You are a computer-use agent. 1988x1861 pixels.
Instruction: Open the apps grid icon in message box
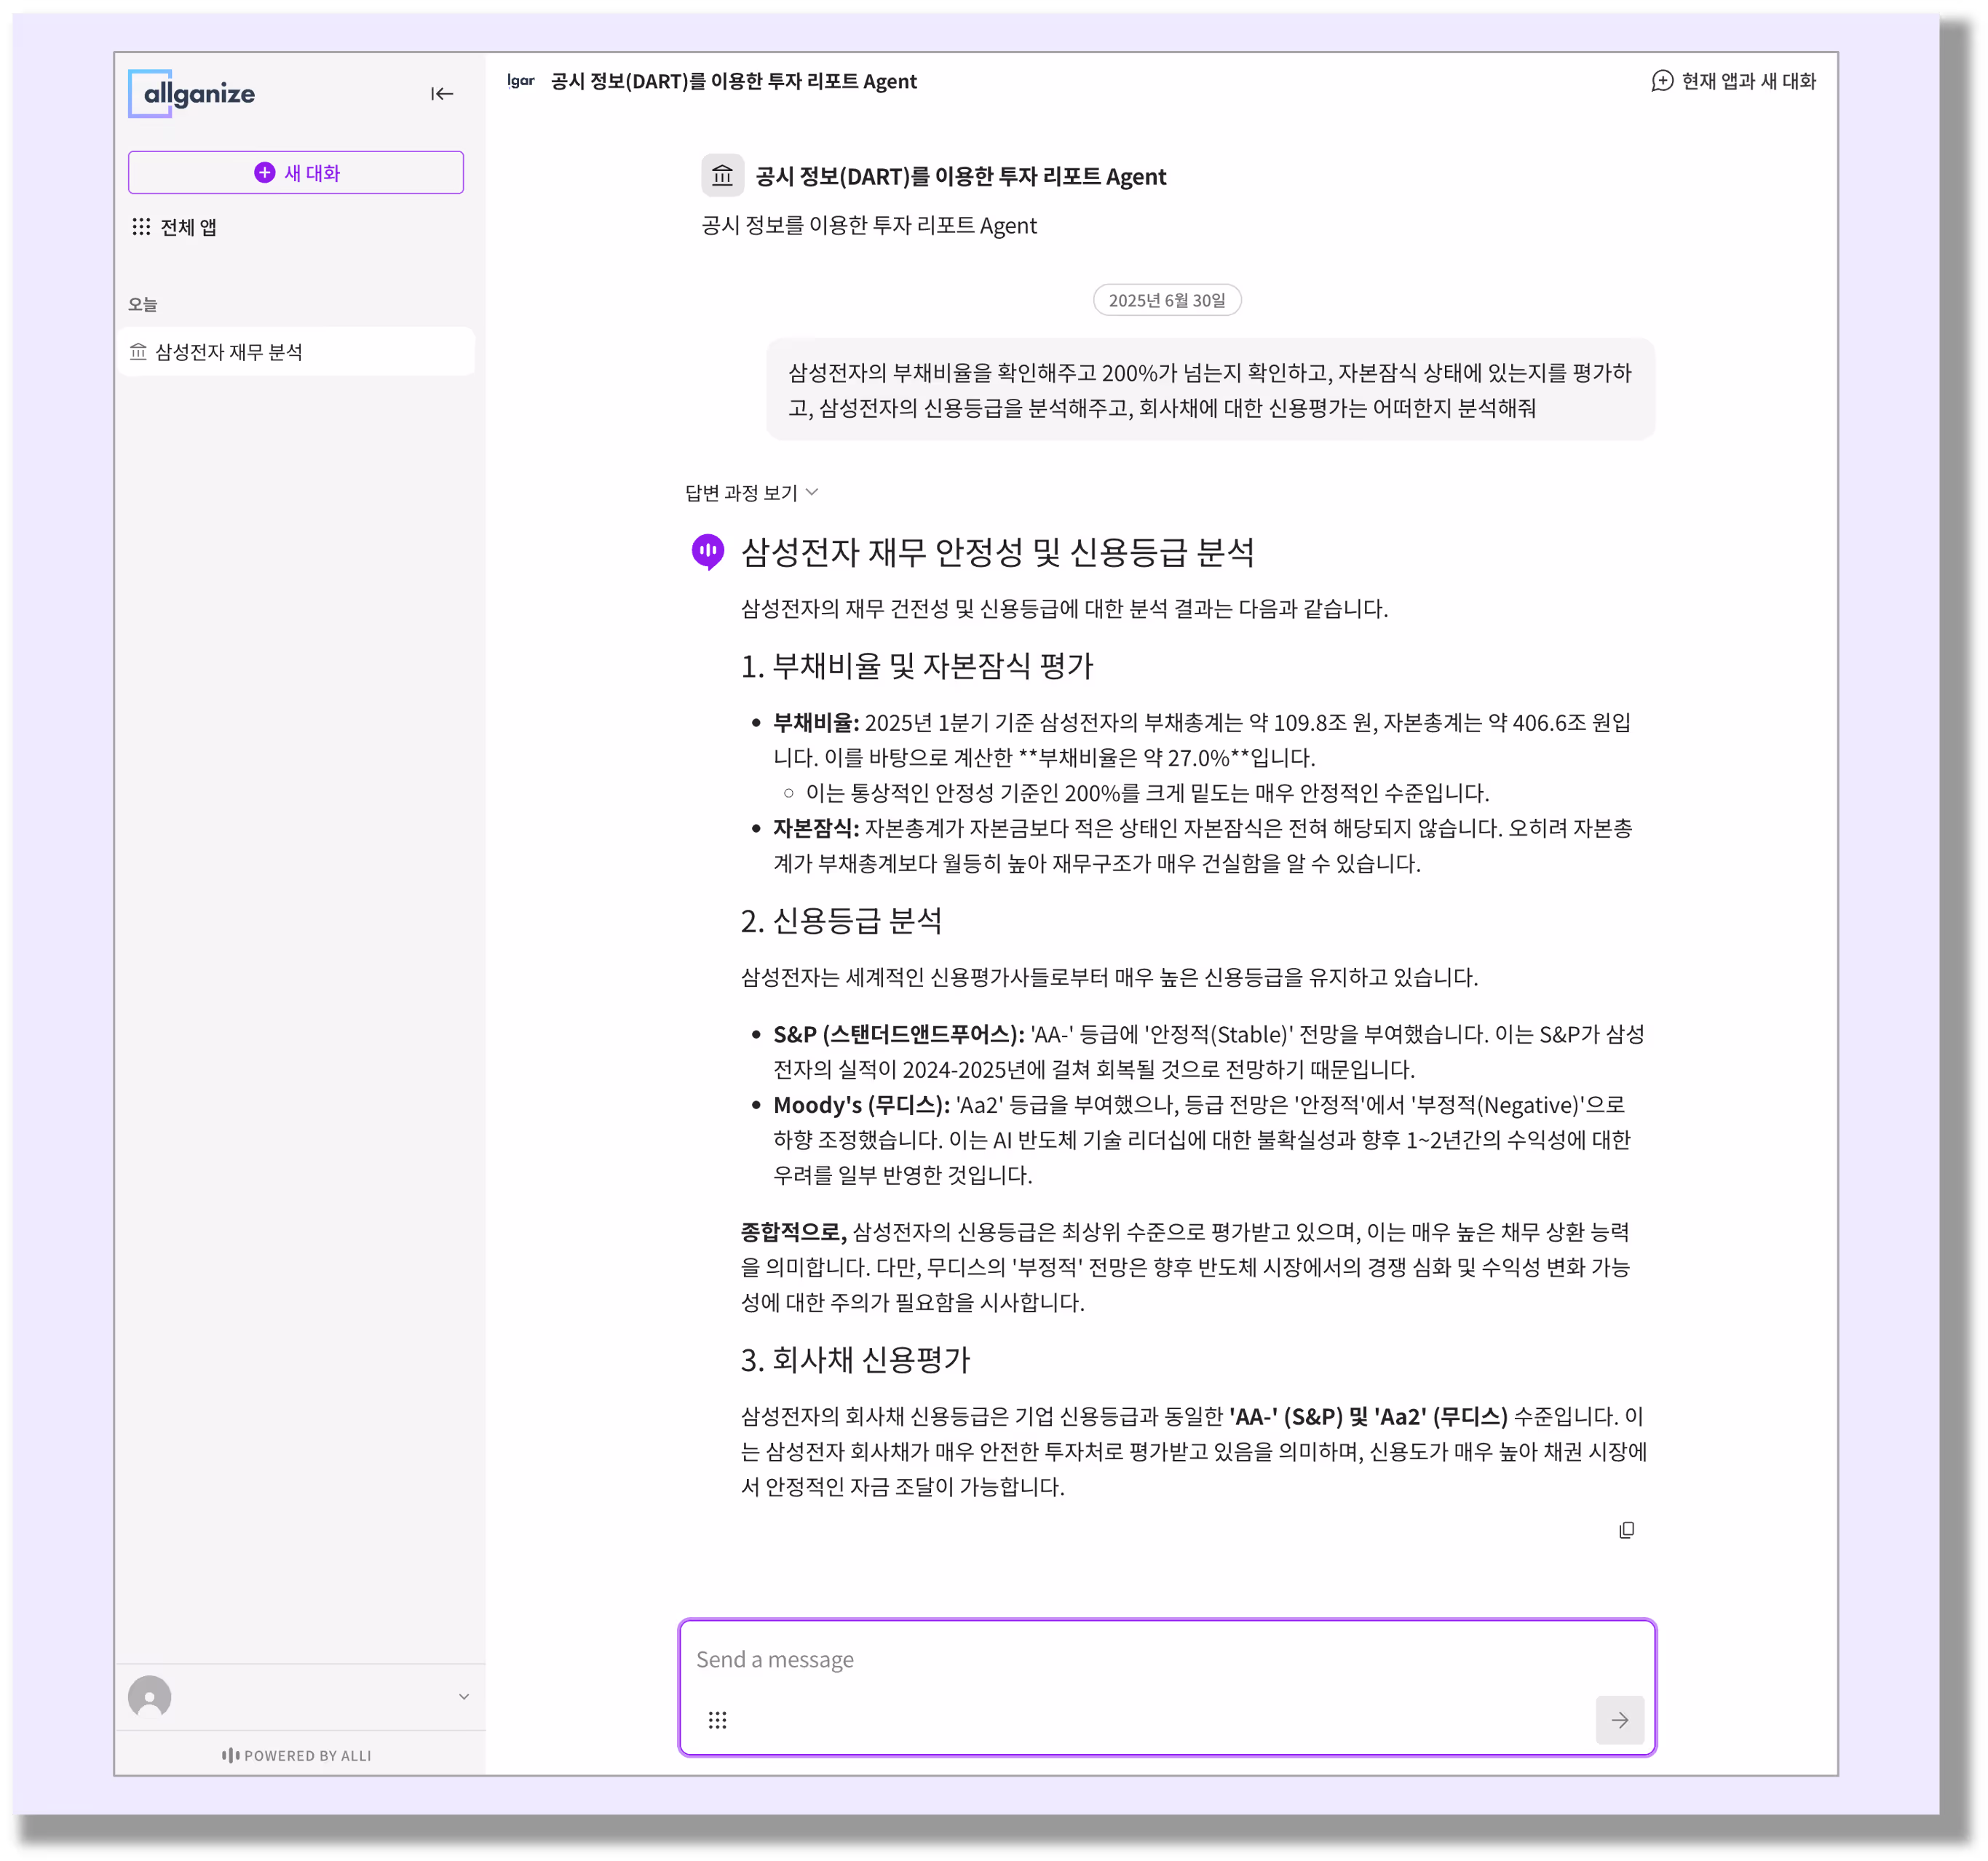(x=717, y=1720)
